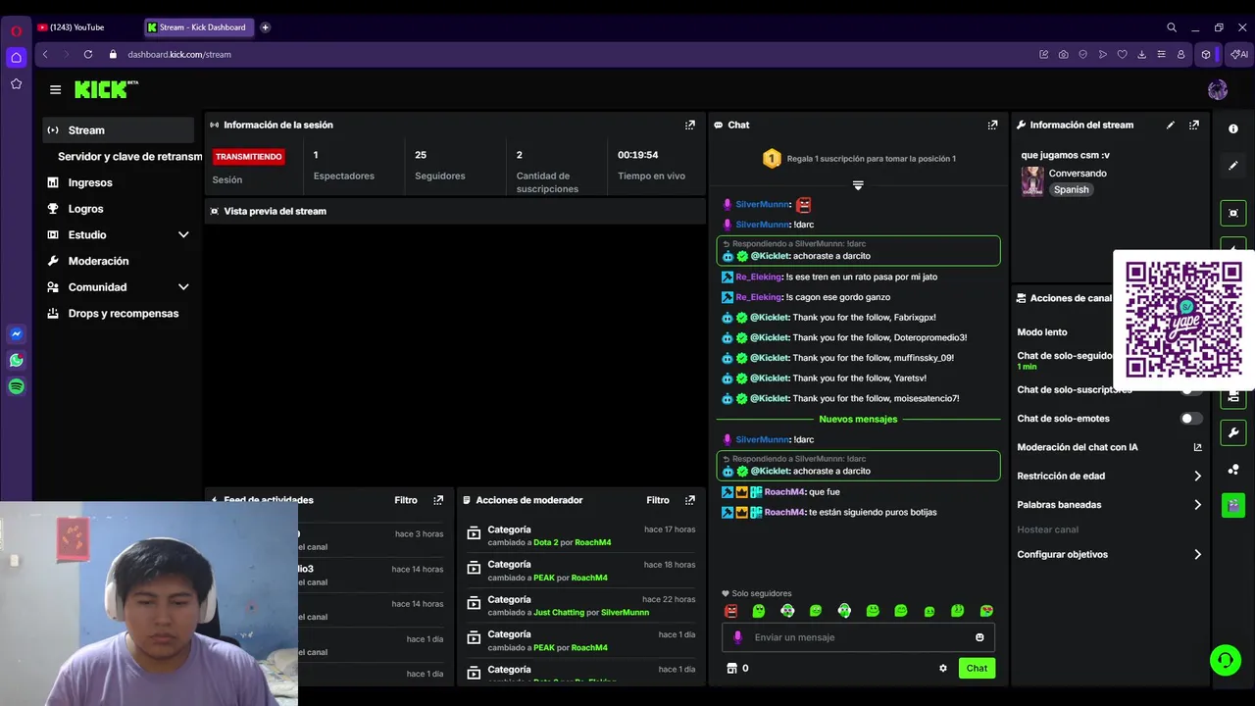This screenshot has width=1255, height=706.
Task: Open Restricción de edad arrow
Action: click(1197, 476)
